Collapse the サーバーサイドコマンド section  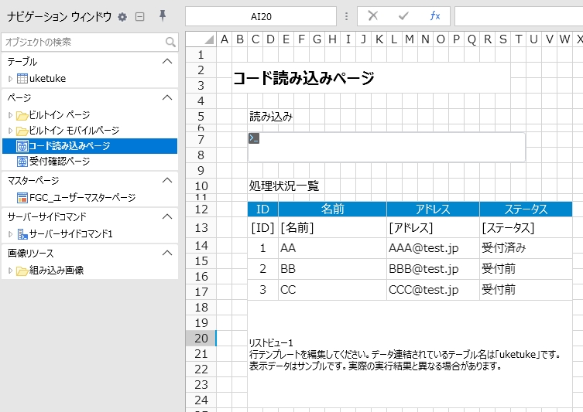tap(166, 216)
